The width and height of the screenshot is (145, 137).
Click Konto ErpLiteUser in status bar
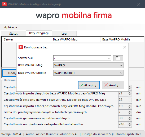[129, 134]
